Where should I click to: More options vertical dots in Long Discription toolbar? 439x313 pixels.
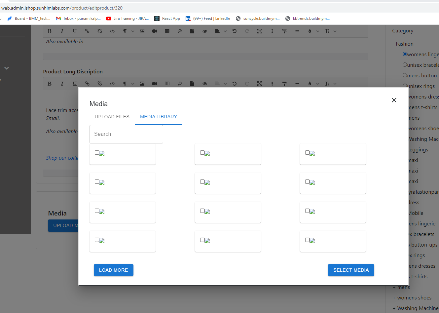point(272,84)
